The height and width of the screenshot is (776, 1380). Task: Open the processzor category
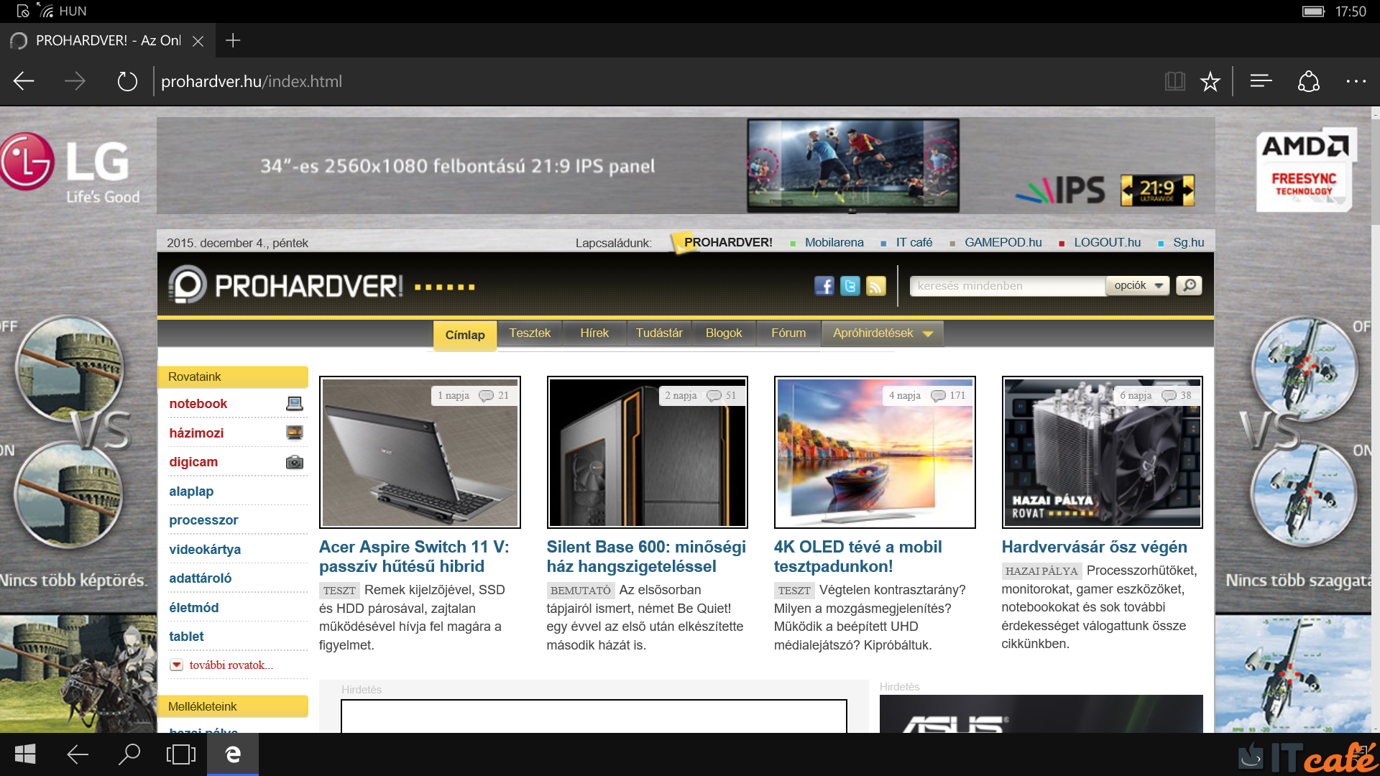[203, 520]
